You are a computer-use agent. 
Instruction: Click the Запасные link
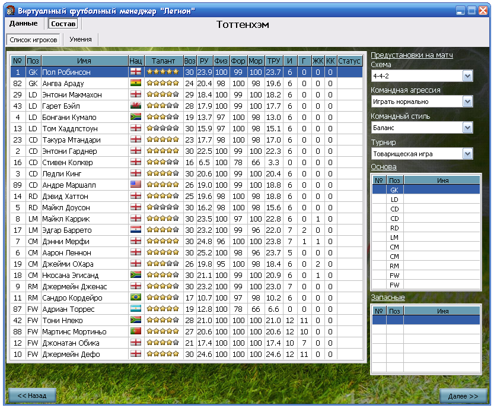pos(388,298)
